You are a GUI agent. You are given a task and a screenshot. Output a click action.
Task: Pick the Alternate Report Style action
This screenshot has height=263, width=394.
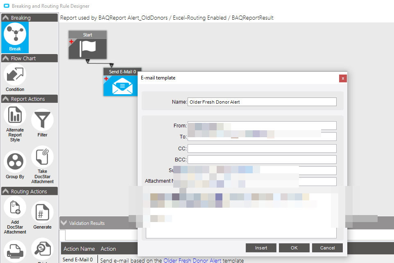click(x=15, y=124)
